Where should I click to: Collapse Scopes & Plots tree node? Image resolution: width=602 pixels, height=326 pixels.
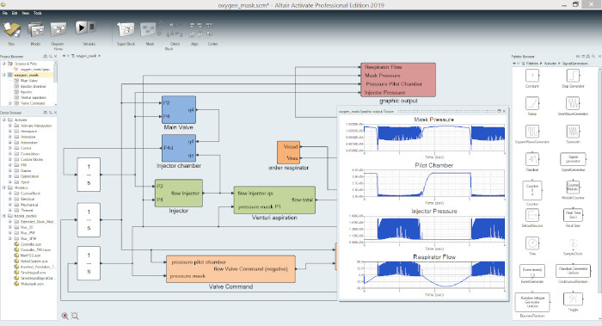(4, 64)
